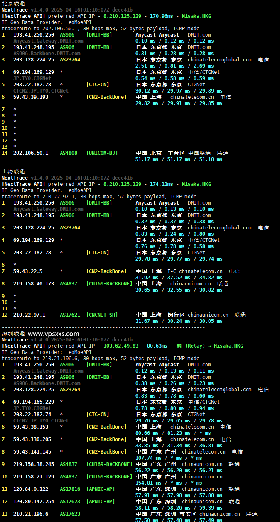Select hop IP 219.158.21.129
This screenshot has width=280, height=522.
(34, 477)
